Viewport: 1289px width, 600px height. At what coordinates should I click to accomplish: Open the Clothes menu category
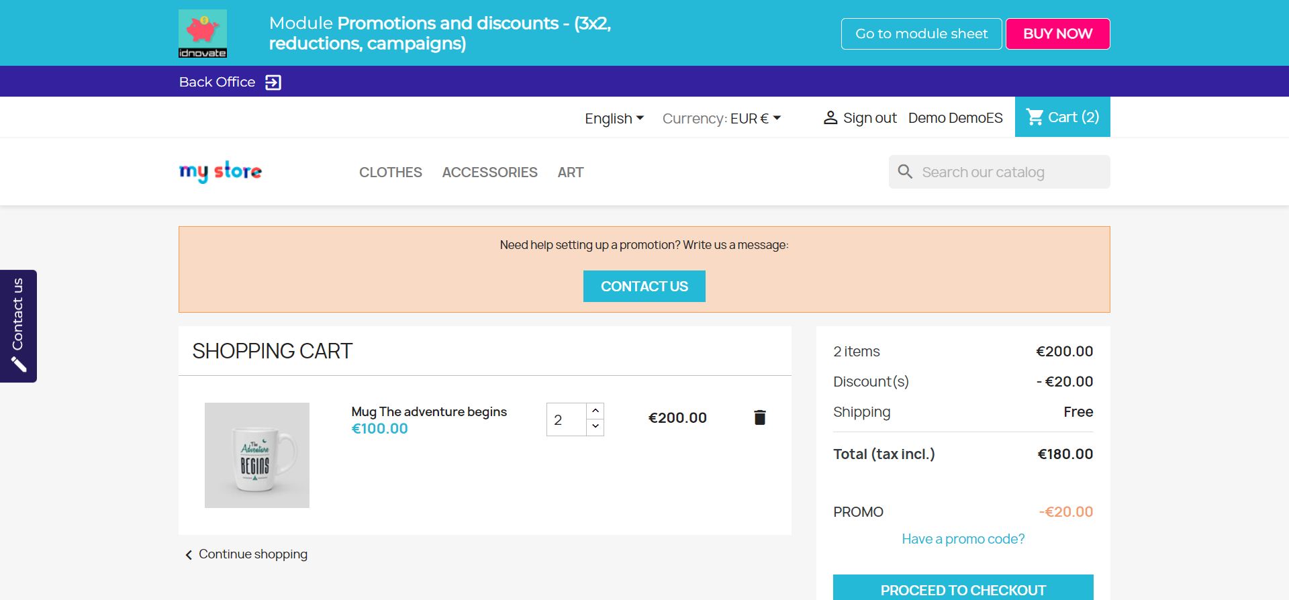[x=391, y=172]
